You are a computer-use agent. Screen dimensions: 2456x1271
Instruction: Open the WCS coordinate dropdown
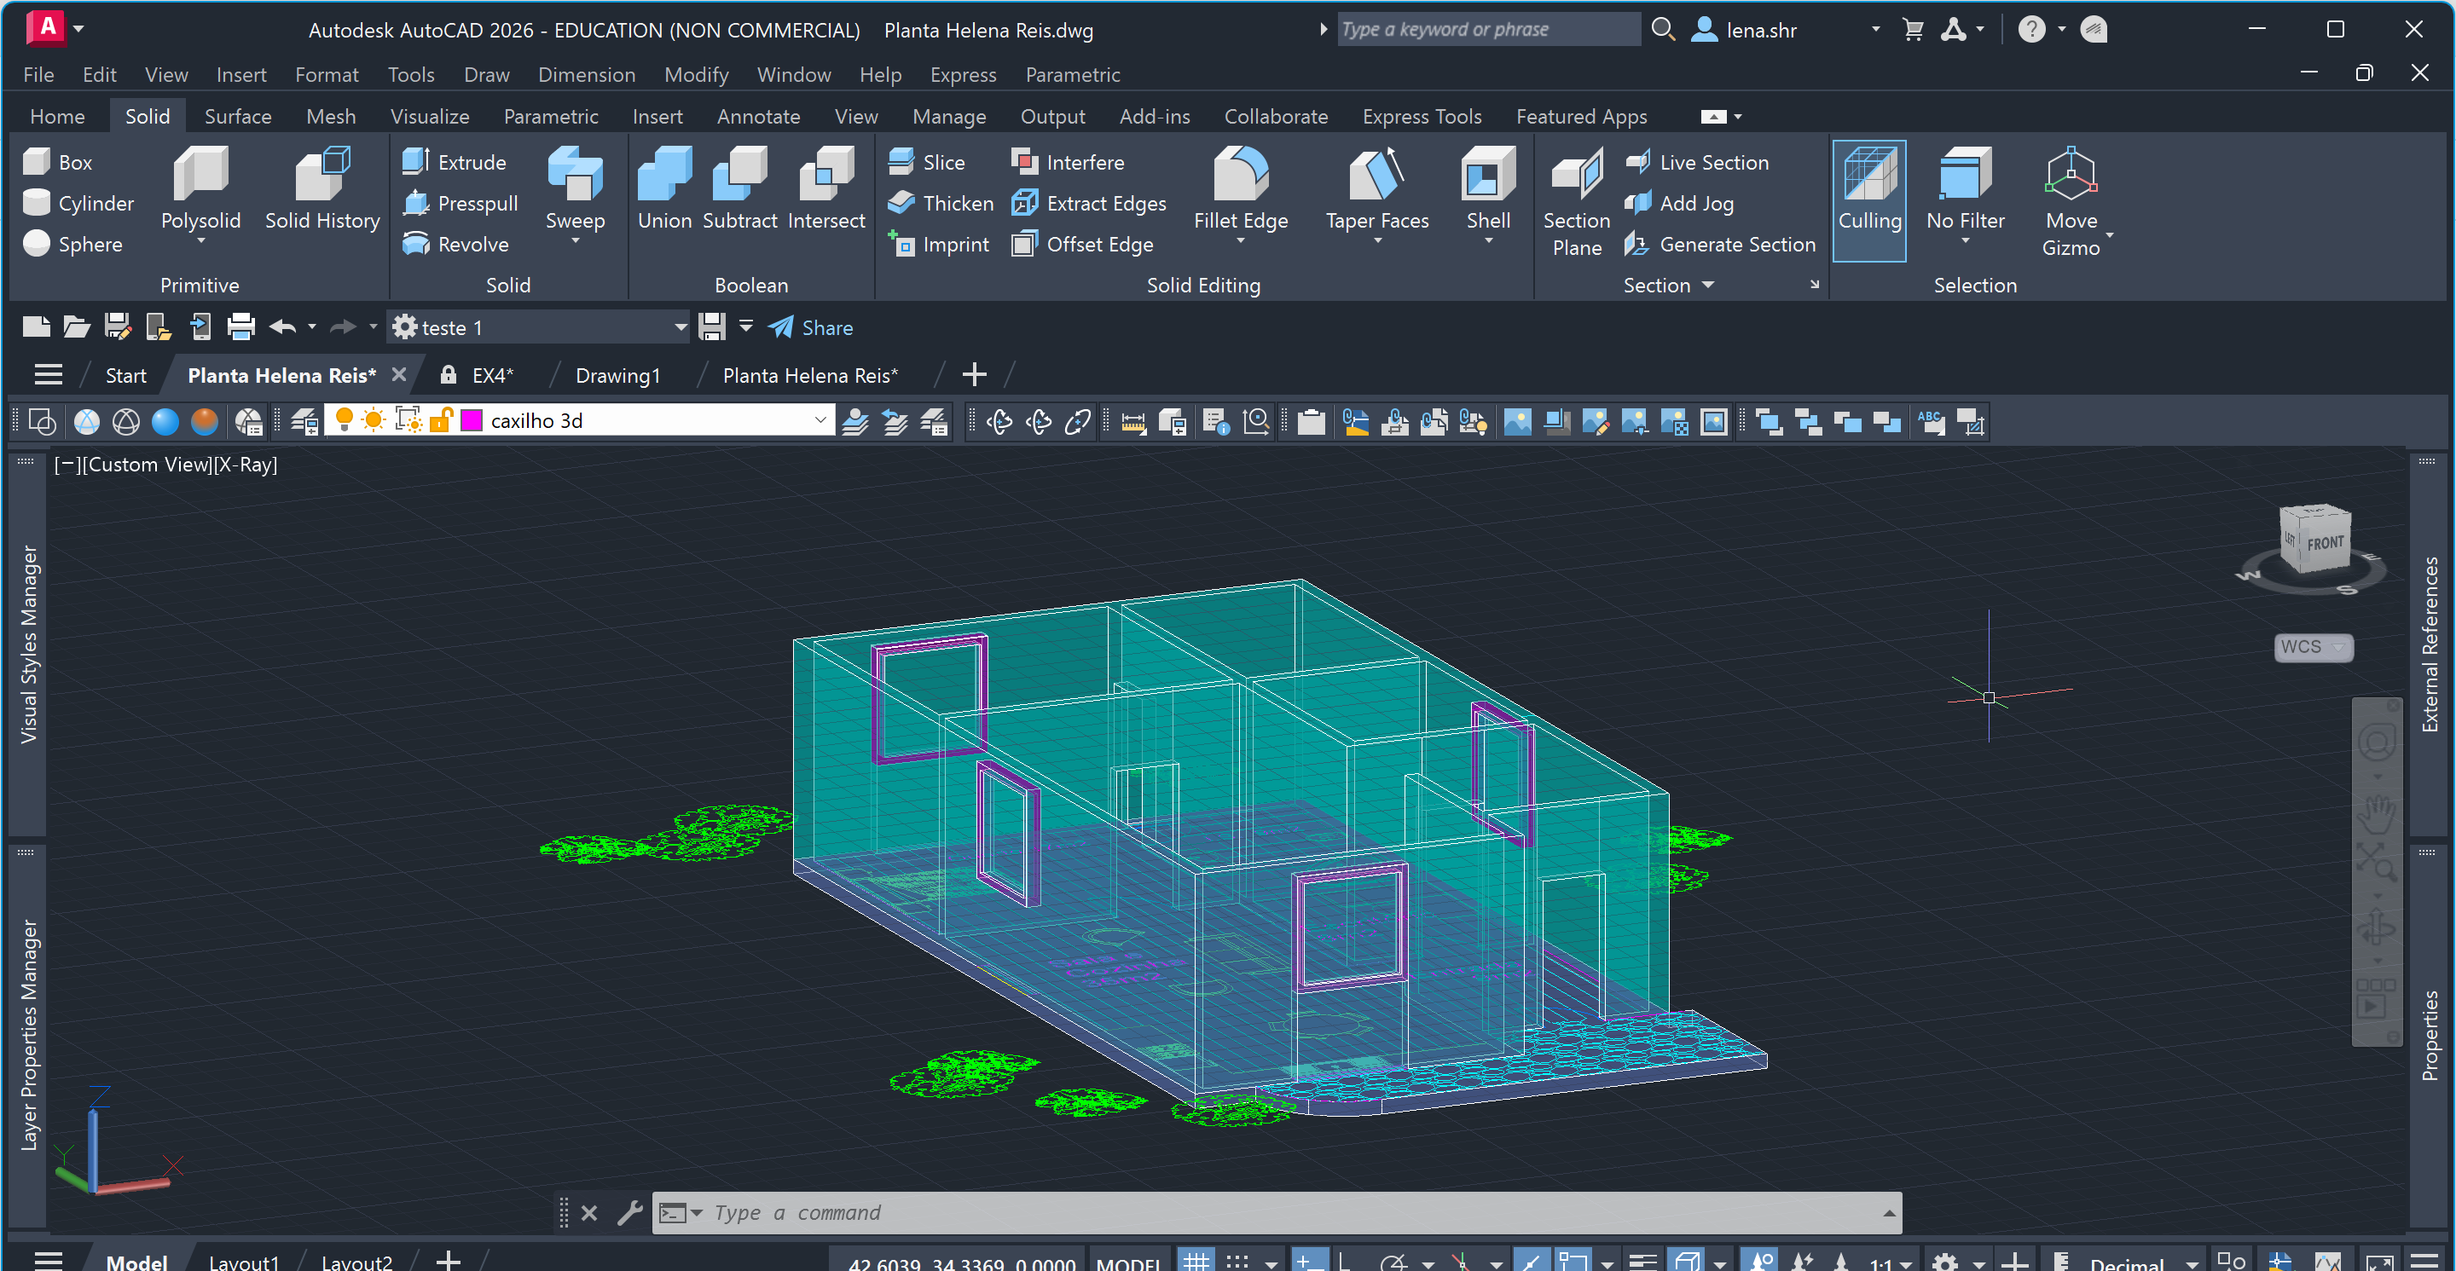click(2337, 647)
